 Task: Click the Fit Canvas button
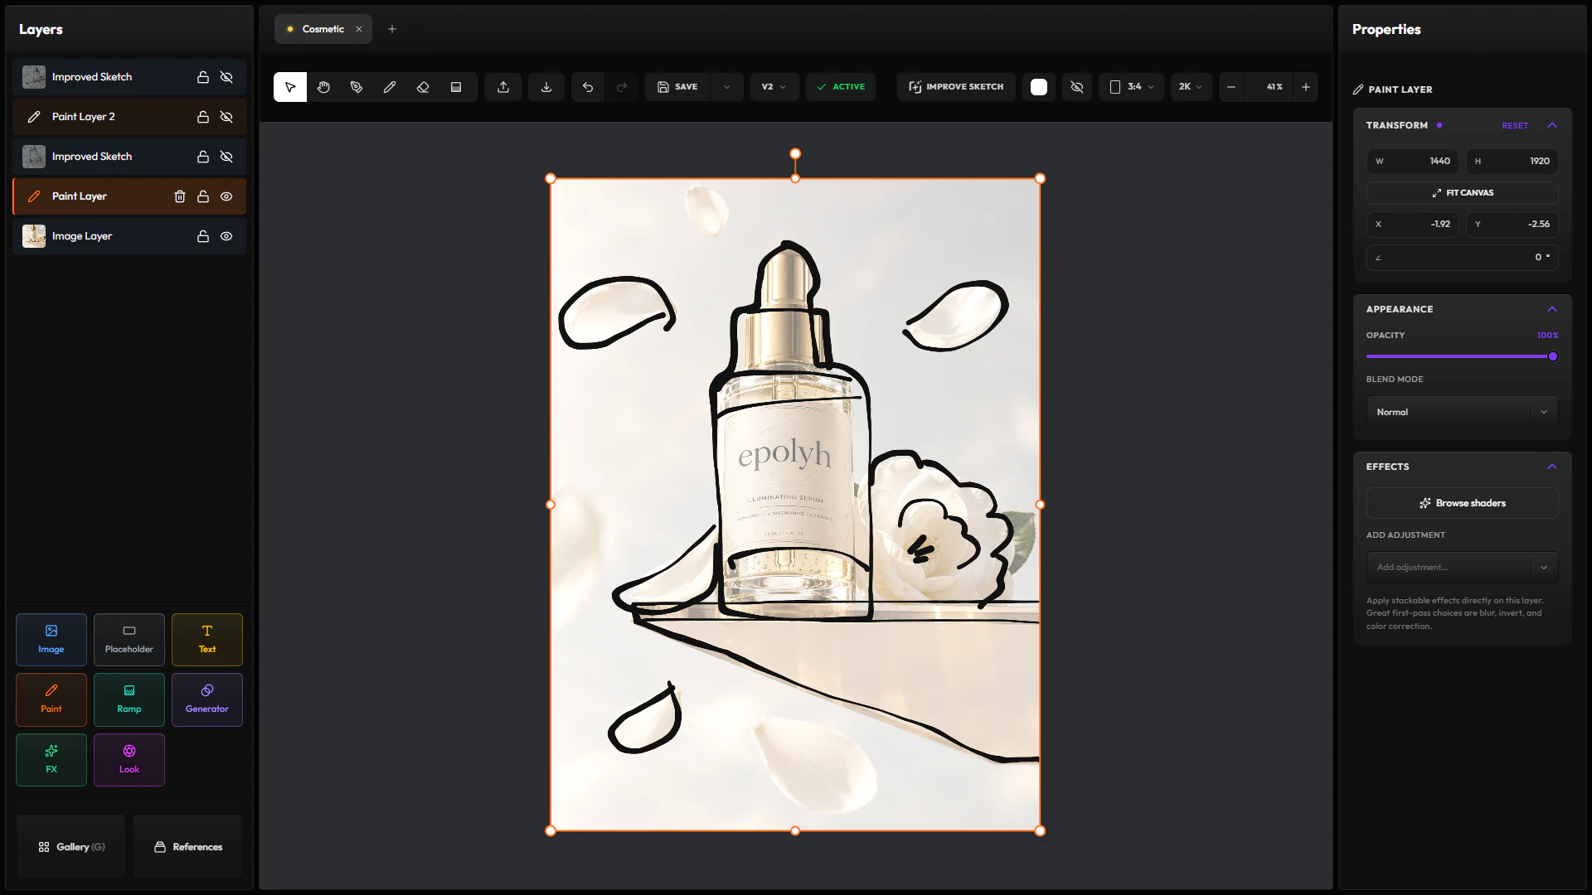1463,193
